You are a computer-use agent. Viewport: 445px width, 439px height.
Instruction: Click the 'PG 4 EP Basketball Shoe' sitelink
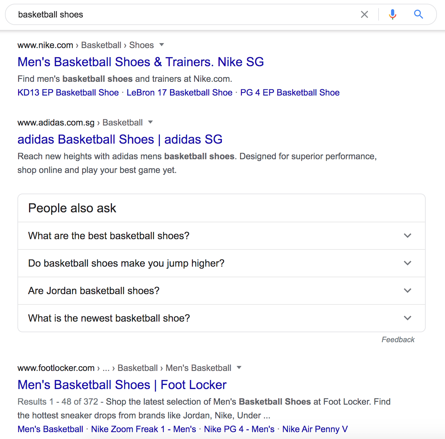290,92
